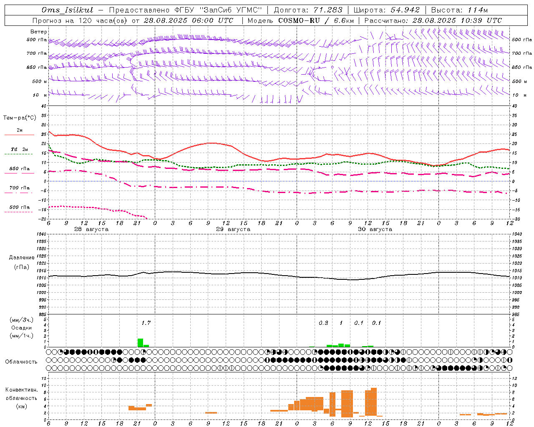This screenshot has height=427, width=534.
Task: Click the Прогноз на 120 часа(ов) text
Action: [x=80, y=20]
